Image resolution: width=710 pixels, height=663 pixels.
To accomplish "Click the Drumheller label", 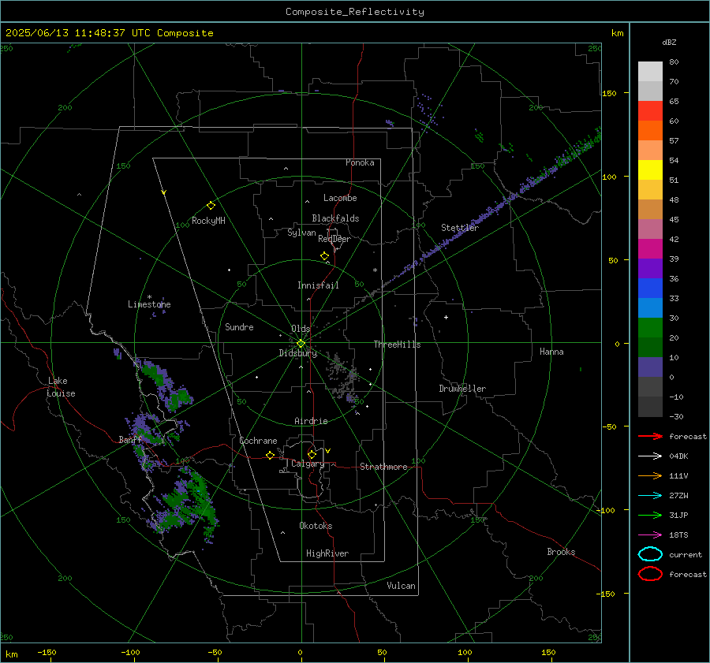I will click(462, 389).
